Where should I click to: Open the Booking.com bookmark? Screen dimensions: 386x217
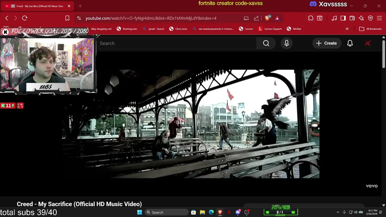[127, 29]
